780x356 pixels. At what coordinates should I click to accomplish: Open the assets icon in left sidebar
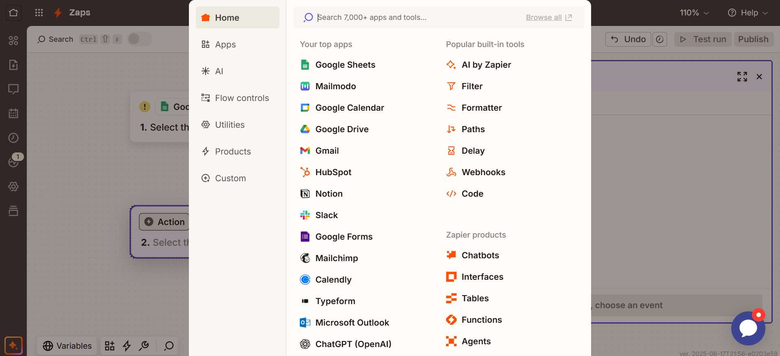pyautogui.click(x=13, y=41)
